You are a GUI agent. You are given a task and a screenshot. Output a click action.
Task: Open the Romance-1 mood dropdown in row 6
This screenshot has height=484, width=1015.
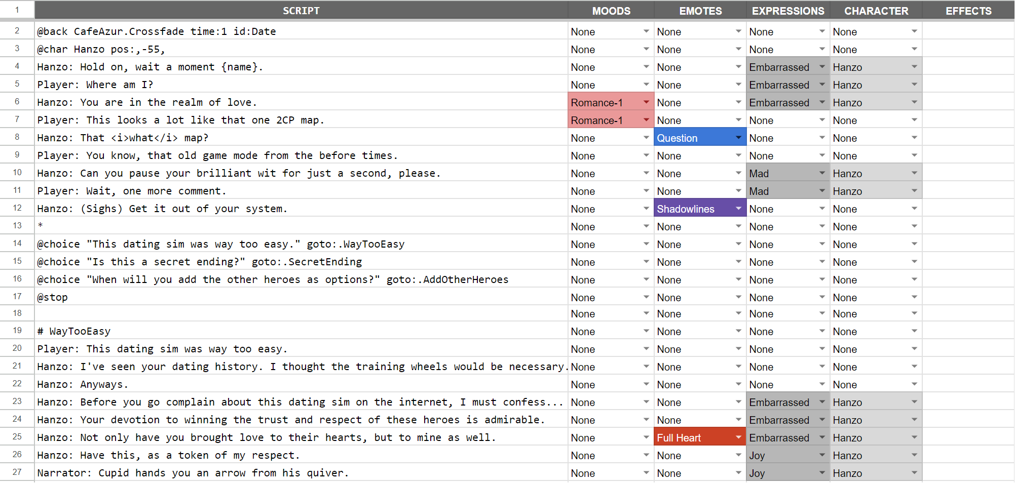pos(646,102)
